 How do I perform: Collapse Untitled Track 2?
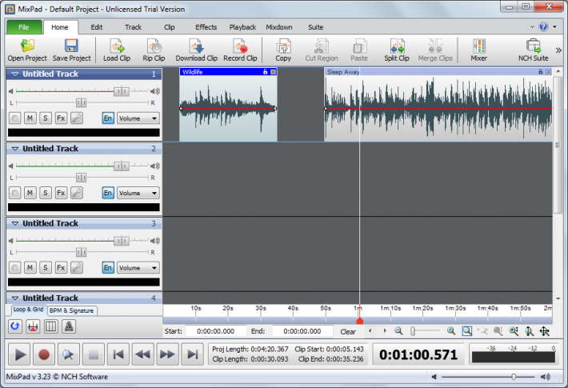click(15, 149)
